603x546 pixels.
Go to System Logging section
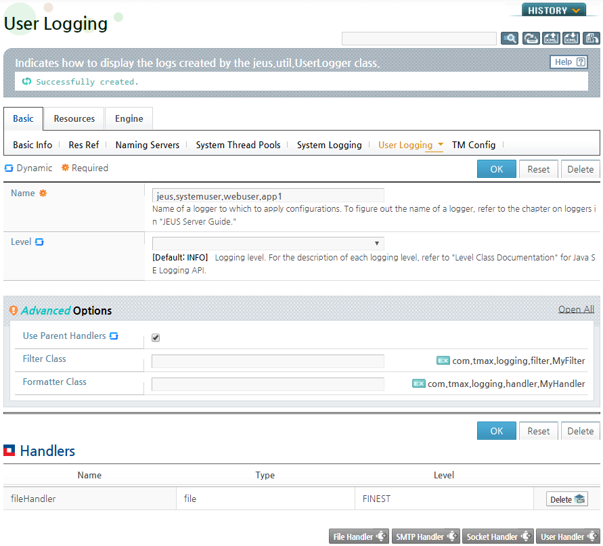329,145
